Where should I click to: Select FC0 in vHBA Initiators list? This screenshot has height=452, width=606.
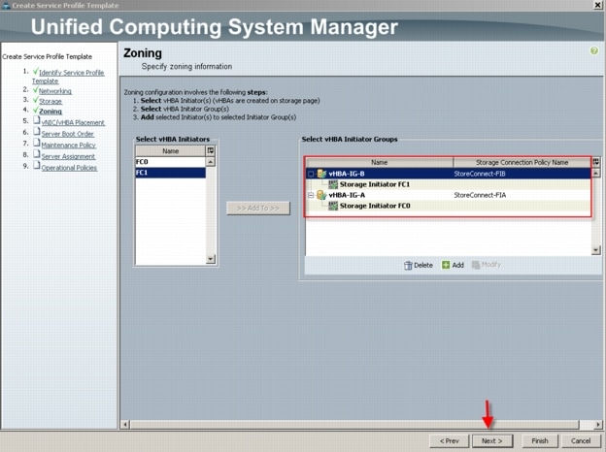pos(171,162)
